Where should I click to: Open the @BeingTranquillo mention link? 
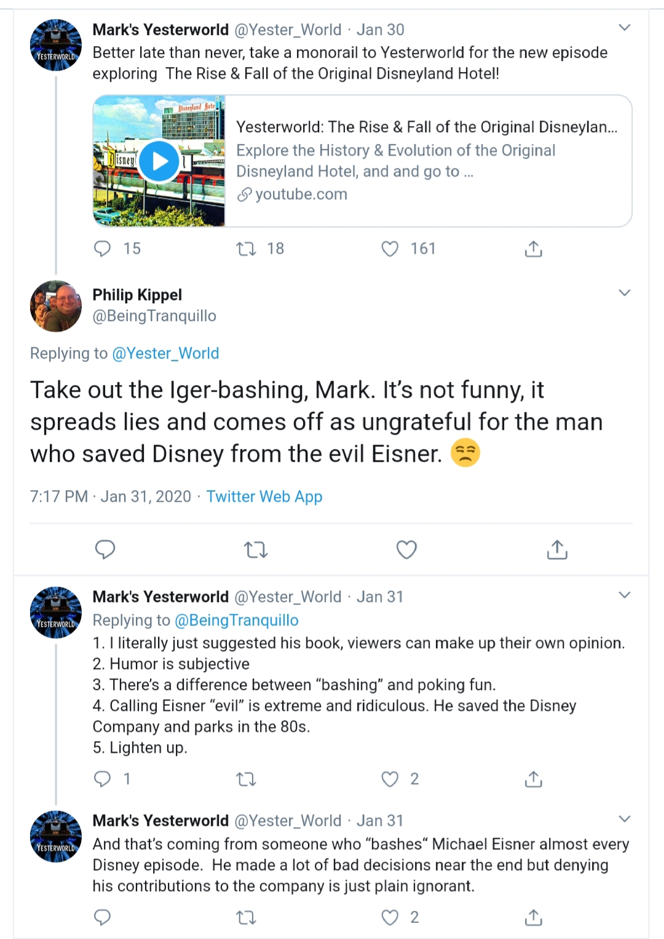237,620
